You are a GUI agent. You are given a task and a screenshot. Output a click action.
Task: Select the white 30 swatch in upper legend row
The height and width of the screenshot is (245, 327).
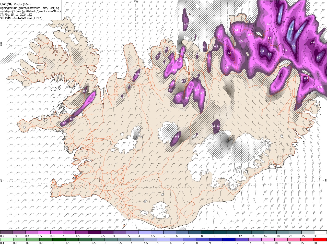[x=320, y=232]
